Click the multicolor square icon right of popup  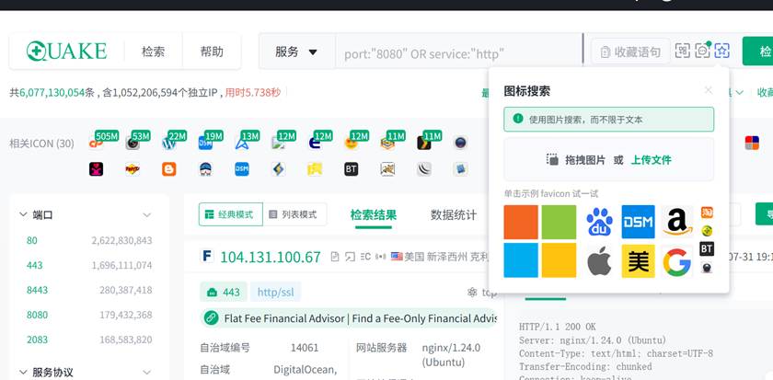point(752,143)
